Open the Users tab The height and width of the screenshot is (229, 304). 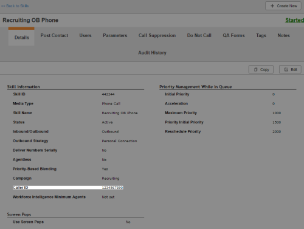[85, 35]
